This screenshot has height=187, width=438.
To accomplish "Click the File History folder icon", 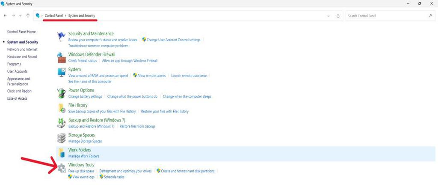I will click(x=61, y=108).
